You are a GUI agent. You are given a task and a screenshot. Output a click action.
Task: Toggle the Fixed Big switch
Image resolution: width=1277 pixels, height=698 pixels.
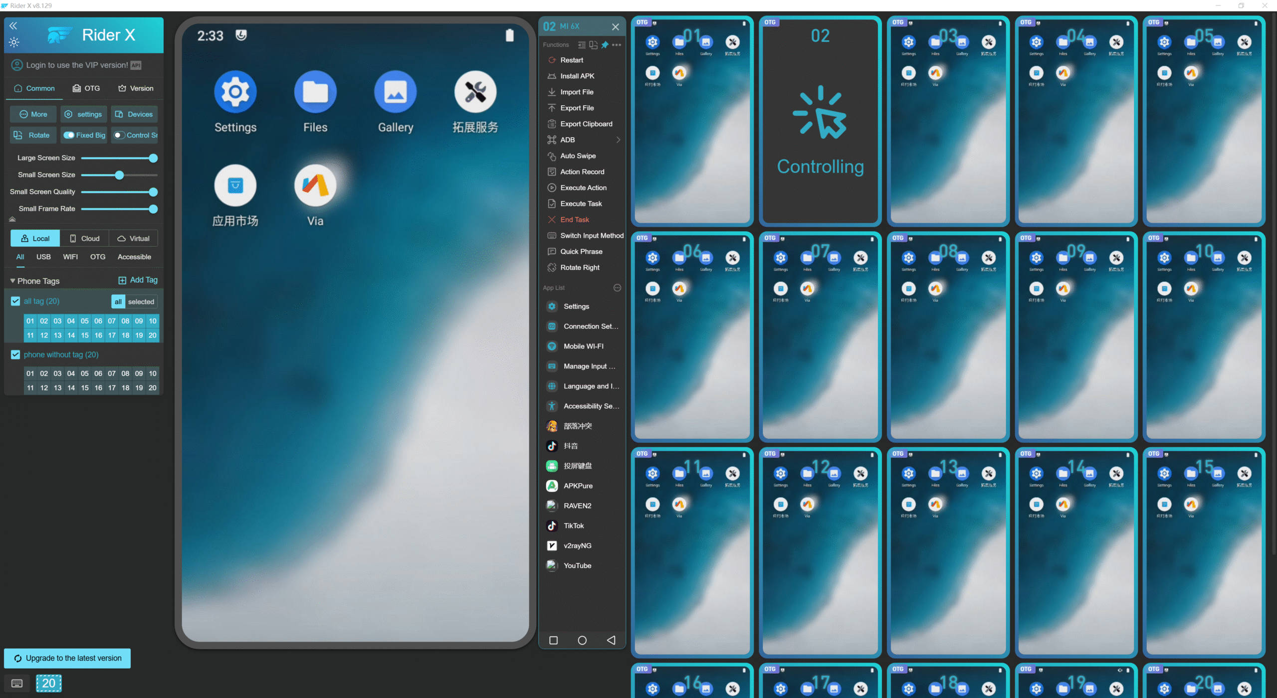click(69, 135)
